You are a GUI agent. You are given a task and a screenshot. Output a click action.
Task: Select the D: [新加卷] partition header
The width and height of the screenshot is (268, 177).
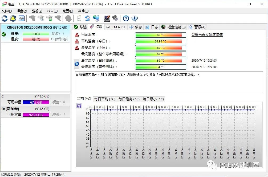click(x=35, y=109)
